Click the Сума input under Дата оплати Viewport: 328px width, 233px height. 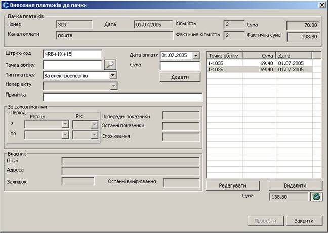180,66
